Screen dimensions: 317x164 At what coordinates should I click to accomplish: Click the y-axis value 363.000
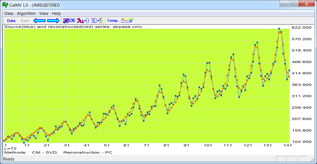[x=302, y=84]
